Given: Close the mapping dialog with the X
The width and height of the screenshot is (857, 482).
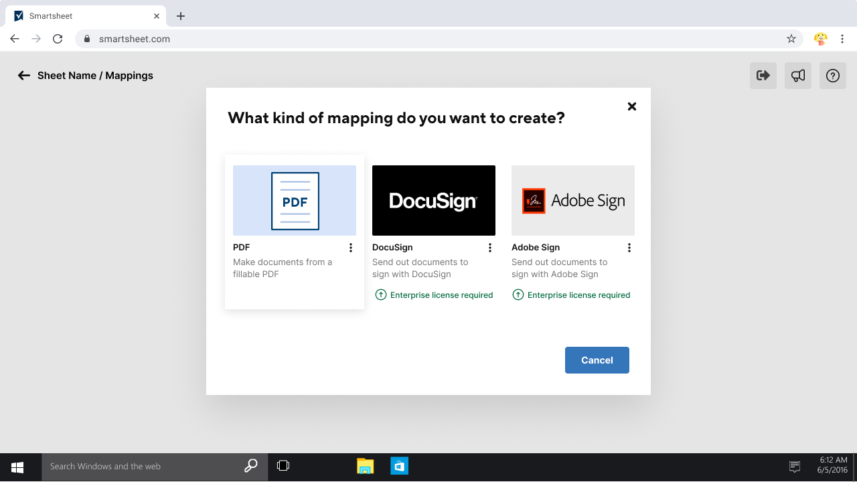Looking at the screenshot, I should 631,106.
